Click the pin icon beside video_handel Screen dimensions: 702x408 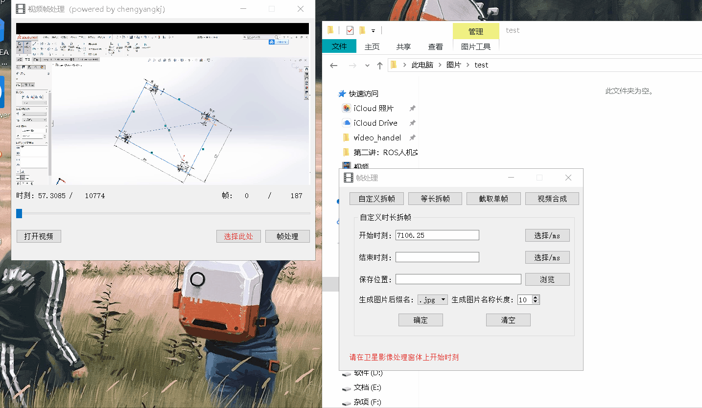[x=413, y=137]
